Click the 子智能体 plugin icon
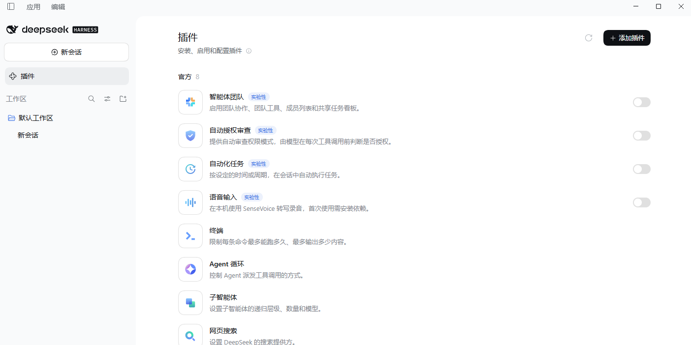Viewport: 691px width, 345px height. 190,303
